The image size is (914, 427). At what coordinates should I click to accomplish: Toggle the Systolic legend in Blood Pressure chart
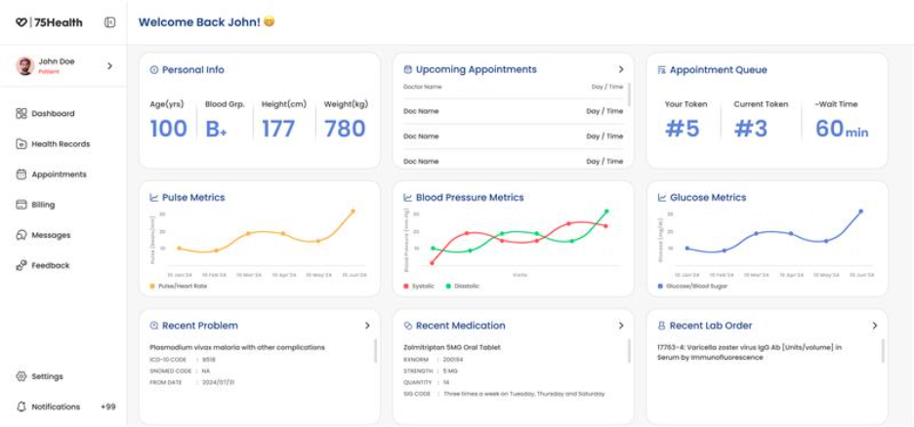point(420,287)
